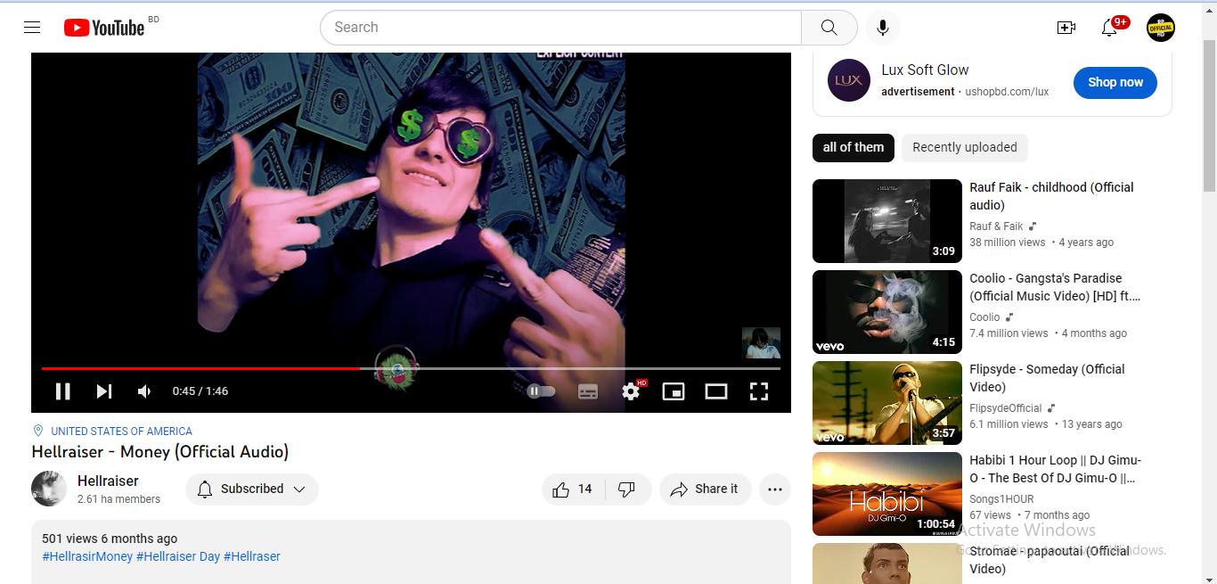Go to YouTube home via logo
The width and height of the screenshot is (1217, 584).
coord(104,28)
